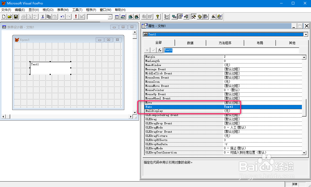Save the form with the floppy disk icon
Viewport: 311px width, 187px height.
point(16,17)
